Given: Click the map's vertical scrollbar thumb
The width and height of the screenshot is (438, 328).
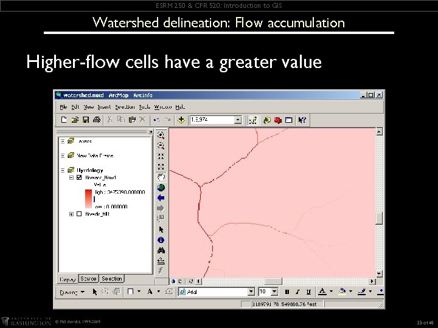Looking at the screenshot, I should 379,219.
